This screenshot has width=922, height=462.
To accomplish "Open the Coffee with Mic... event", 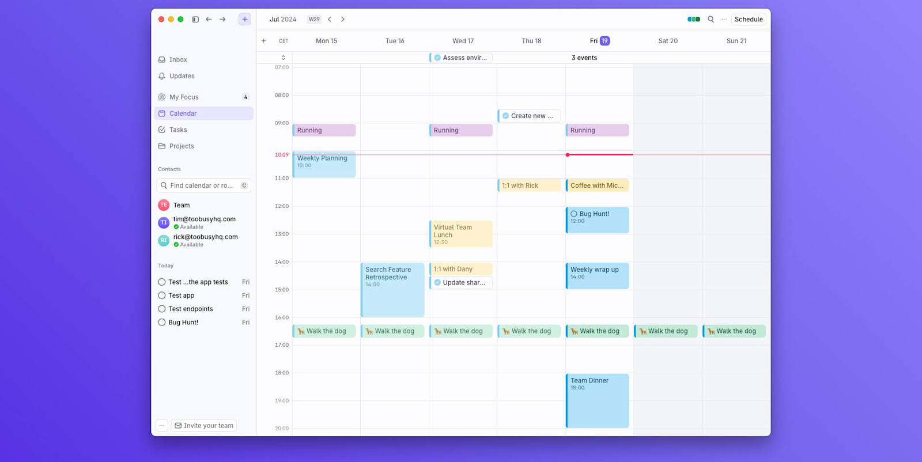I will [598, 185].
